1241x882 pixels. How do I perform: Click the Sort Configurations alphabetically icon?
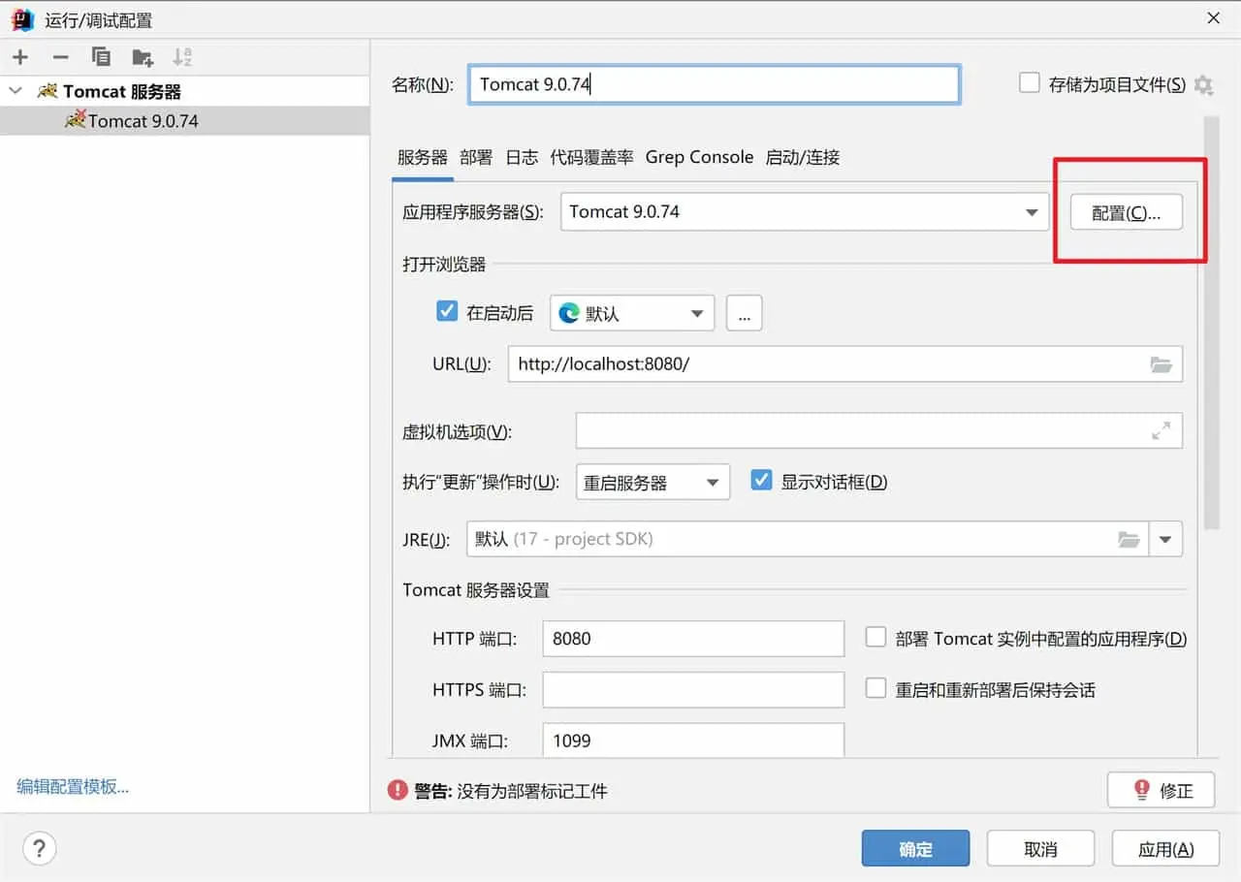182,57
